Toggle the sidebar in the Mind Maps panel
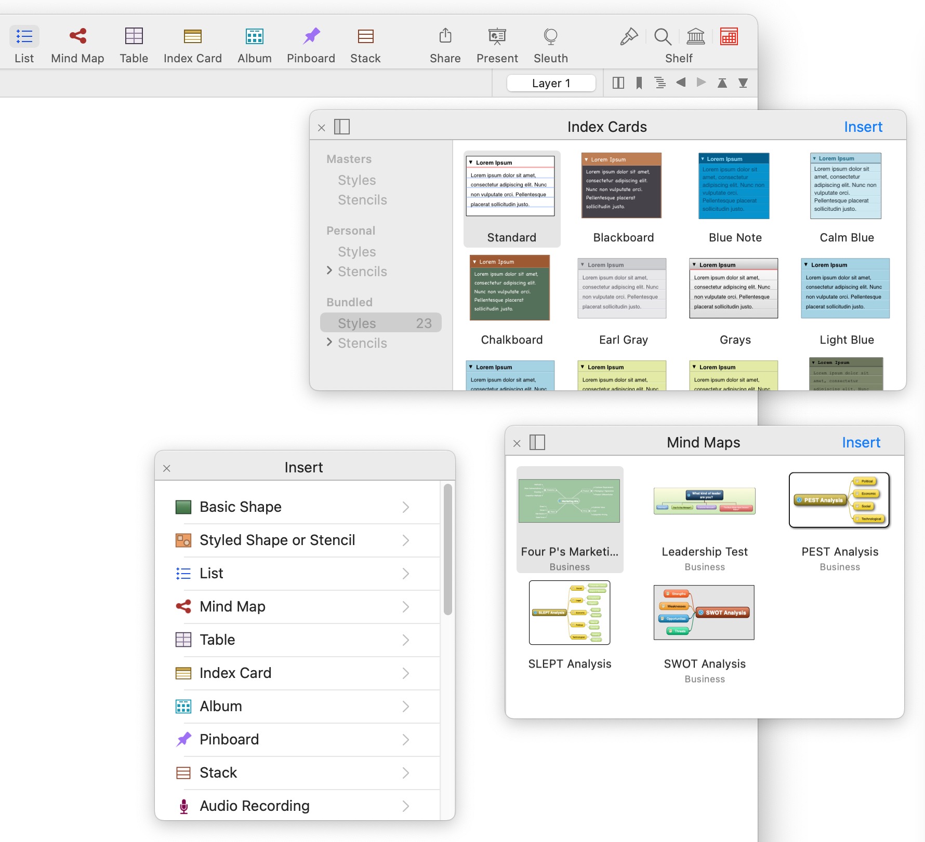Image resolution: width=925 pixels, height=842 pixels. (x=537, y=442)
